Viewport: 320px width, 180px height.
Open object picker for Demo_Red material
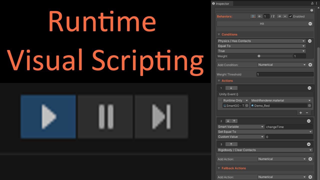coord(309,106)
